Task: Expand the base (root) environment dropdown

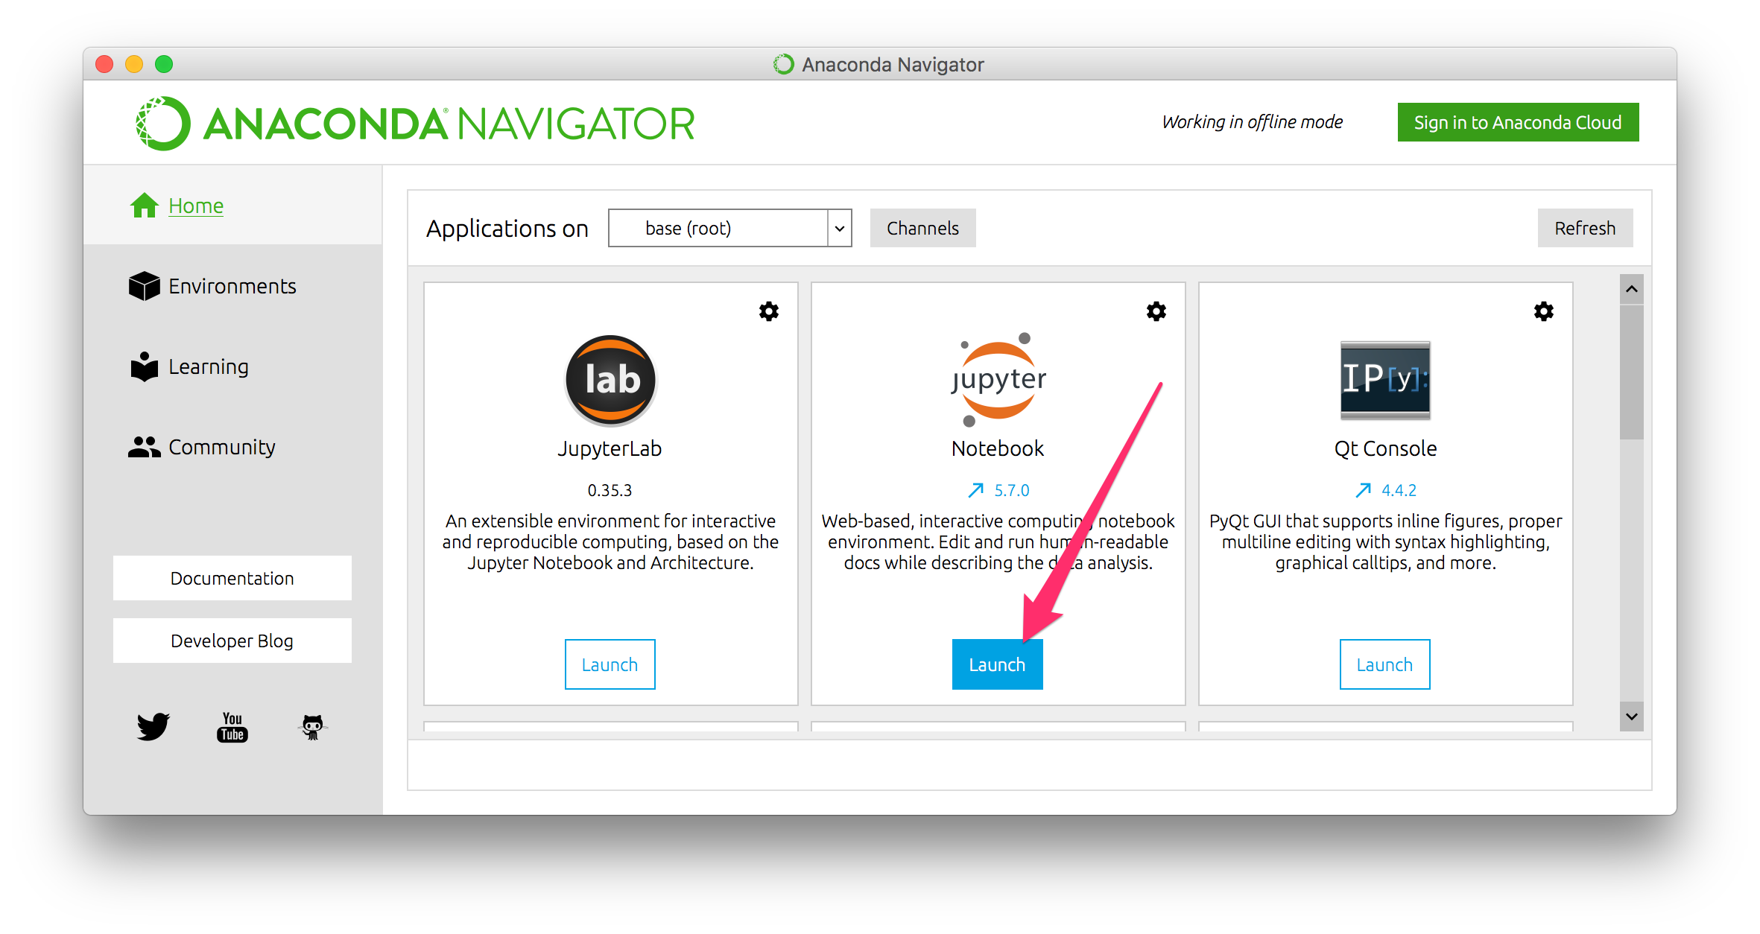Action: pos(839,229)
